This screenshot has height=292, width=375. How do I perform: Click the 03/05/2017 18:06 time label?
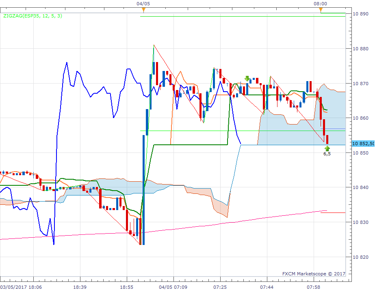(21, 287)
